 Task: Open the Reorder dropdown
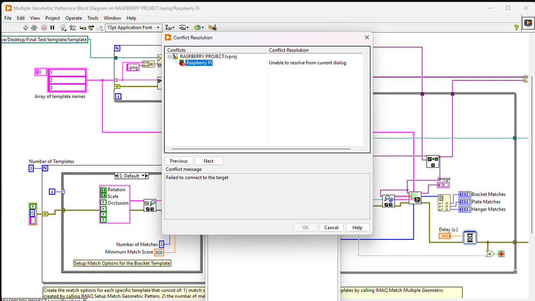[x=199, y=28]
